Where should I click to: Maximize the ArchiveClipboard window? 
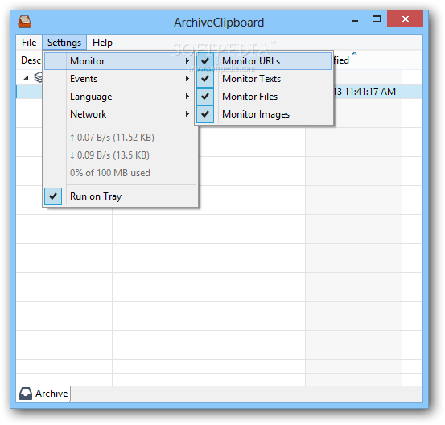pyautogui.click(x=377, y=19)
